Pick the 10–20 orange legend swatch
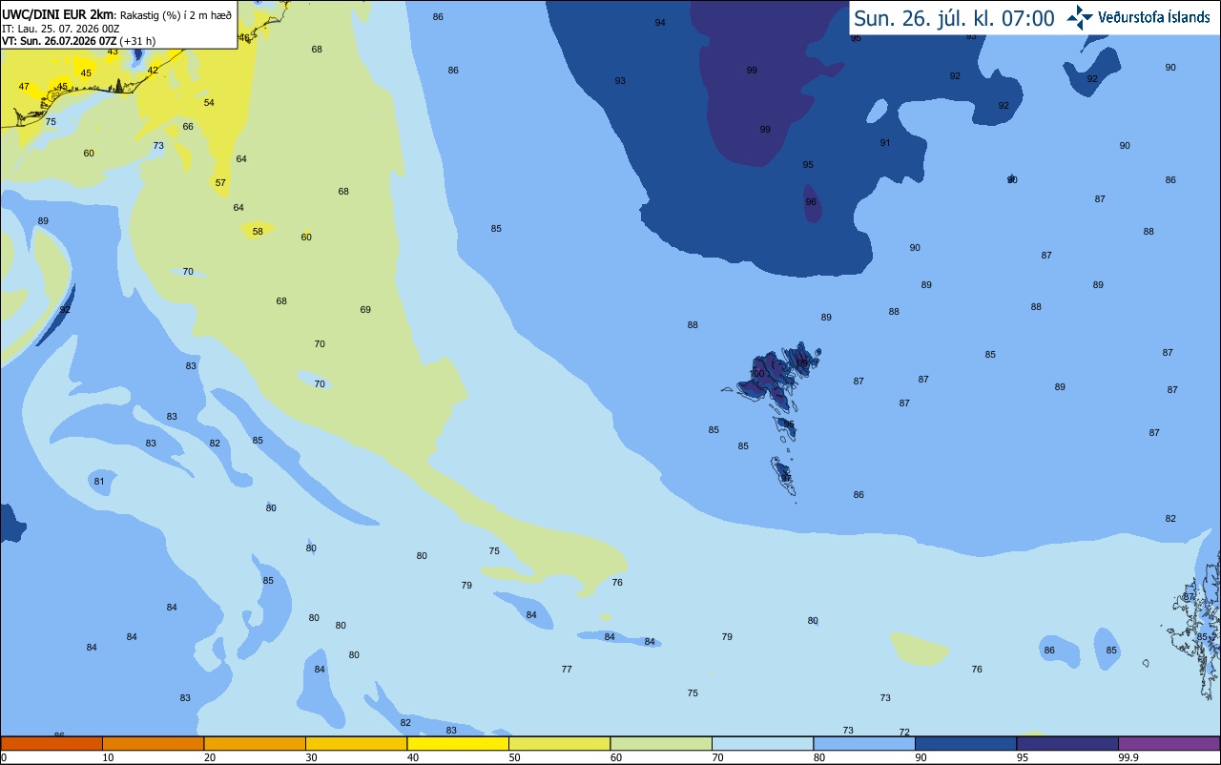Image resolution: width=1221 pixels, height=765 pixels. click(153, 743)
